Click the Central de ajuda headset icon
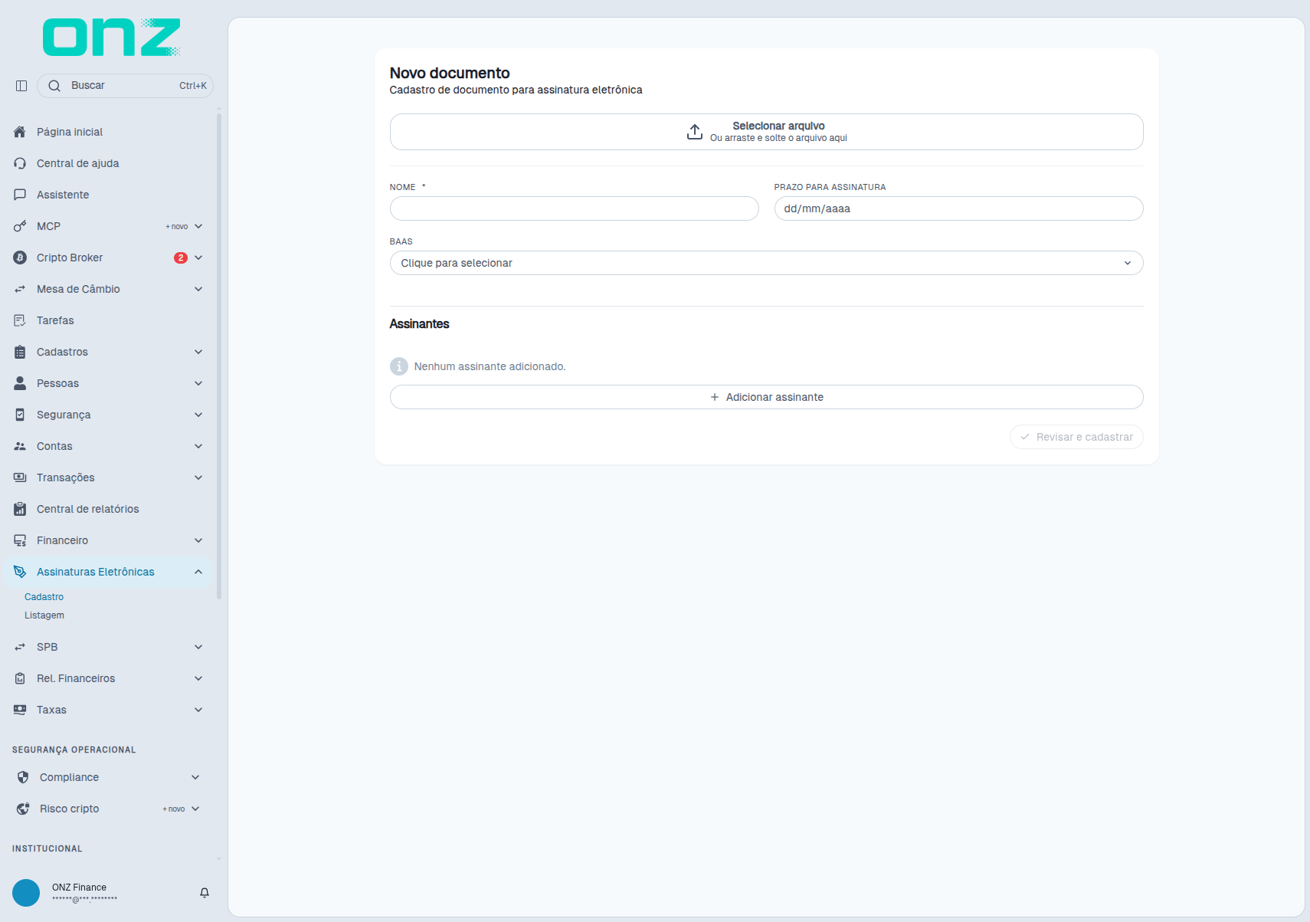Viewport: 1310px width, 922px height. pos(20,163)
